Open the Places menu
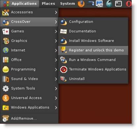The image size is (137, 129). [x=49, y=4]
